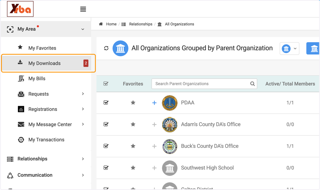Favorite PDAA with its star icon
Image resolution: width=320 pixels, height=190 pixels.
[x=133, y=103]
